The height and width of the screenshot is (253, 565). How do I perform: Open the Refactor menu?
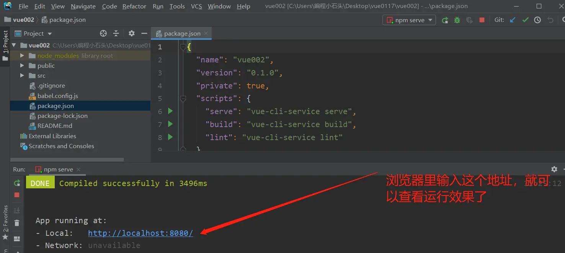pyautogui.click(x=134, y=6)
